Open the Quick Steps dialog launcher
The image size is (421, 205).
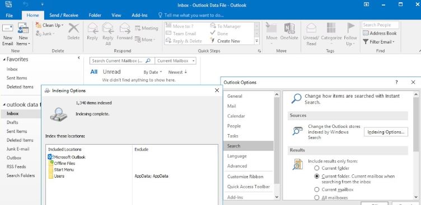pos(259,51)
